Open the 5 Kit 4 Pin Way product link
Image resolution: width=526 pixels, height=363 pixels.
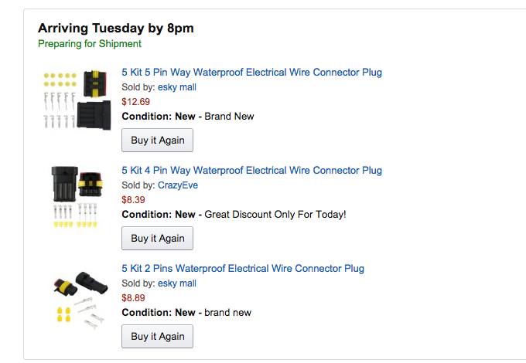[x=251, y=171]
